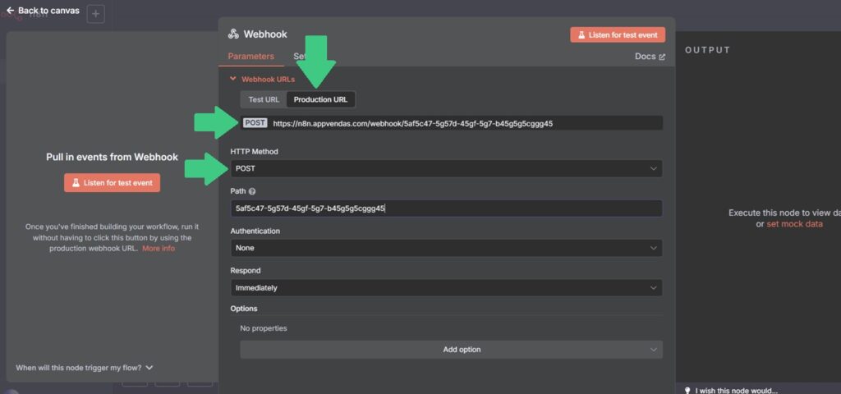This screenshot has width=841, height=394.
Task: Click the POST method badge beside URL
Action: (x=255, y=123)
